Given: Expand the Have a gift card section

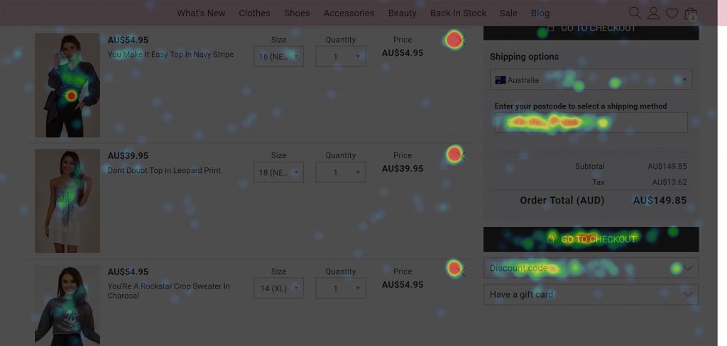Looking at the screenshot, I should pos(591,294).
